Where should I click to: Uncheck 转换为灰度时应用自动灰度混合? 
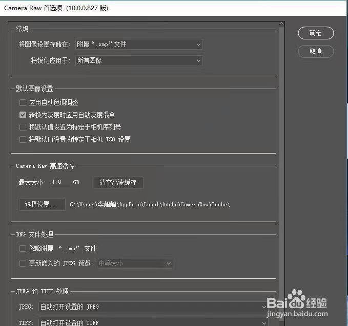click(23, 115)
